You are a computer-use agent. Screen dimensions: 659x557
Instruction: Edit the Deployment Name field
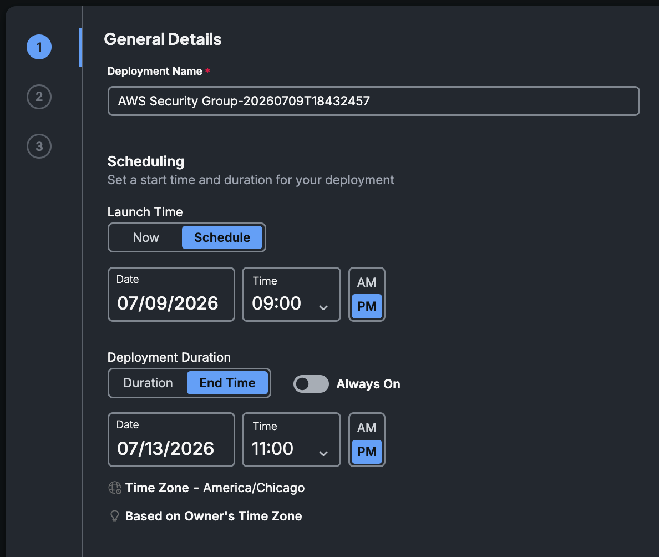pyautogui.click(x=374, y=101)
